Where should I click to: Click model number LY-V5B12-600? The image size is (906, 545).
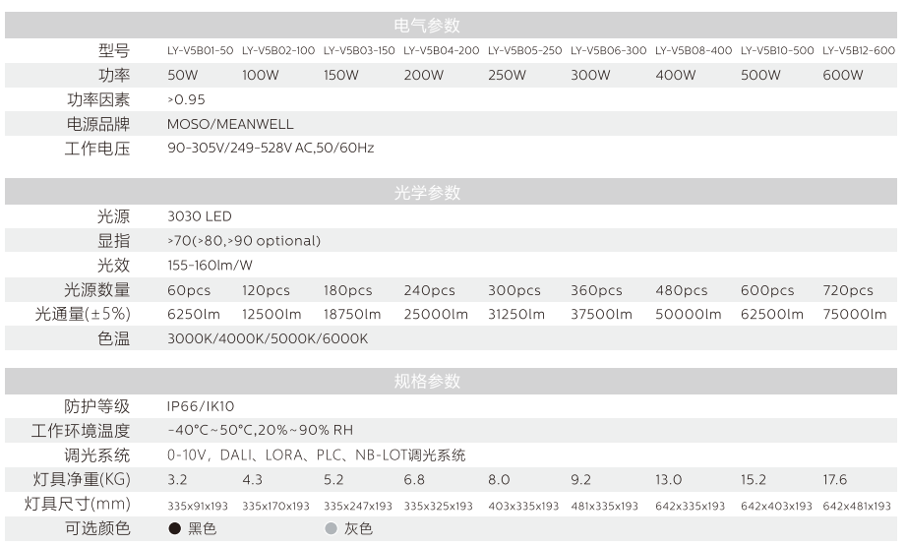click(x=858, y=51)
